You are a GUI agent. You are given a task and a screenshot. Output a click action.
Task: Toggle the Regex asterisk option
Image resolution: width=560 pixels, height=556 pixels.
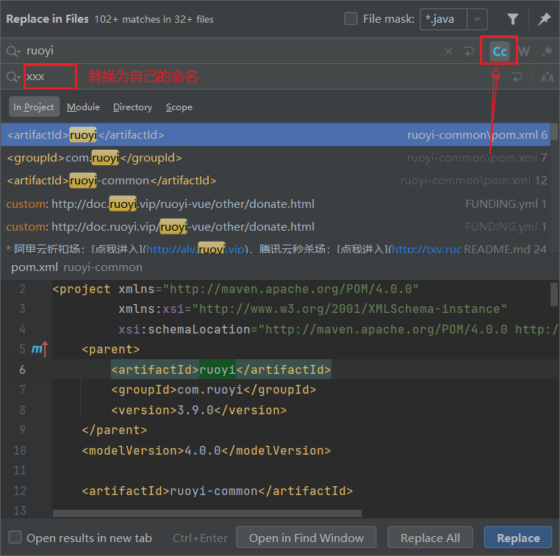coord(548,51)
